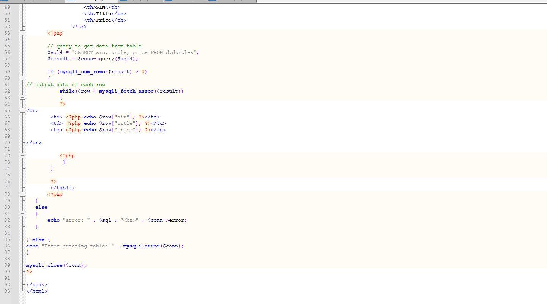Click the ?> tag on line 76
This screenshot has height=304, width=547.
pyautogui.click(x=54, y=181)
